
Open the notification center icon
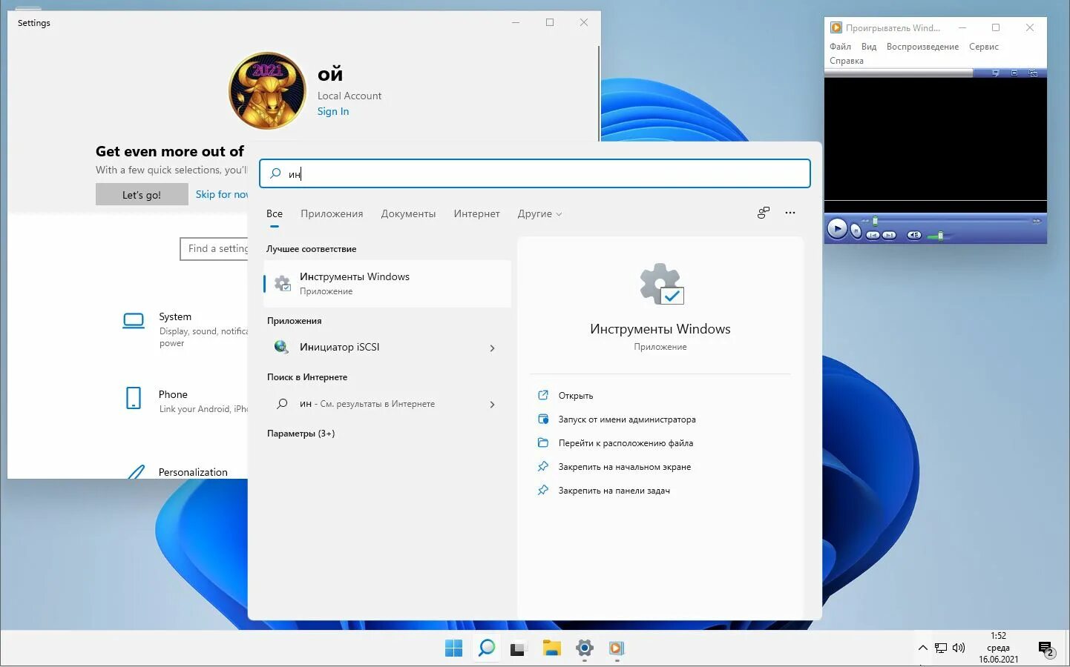pos(1046,649)
